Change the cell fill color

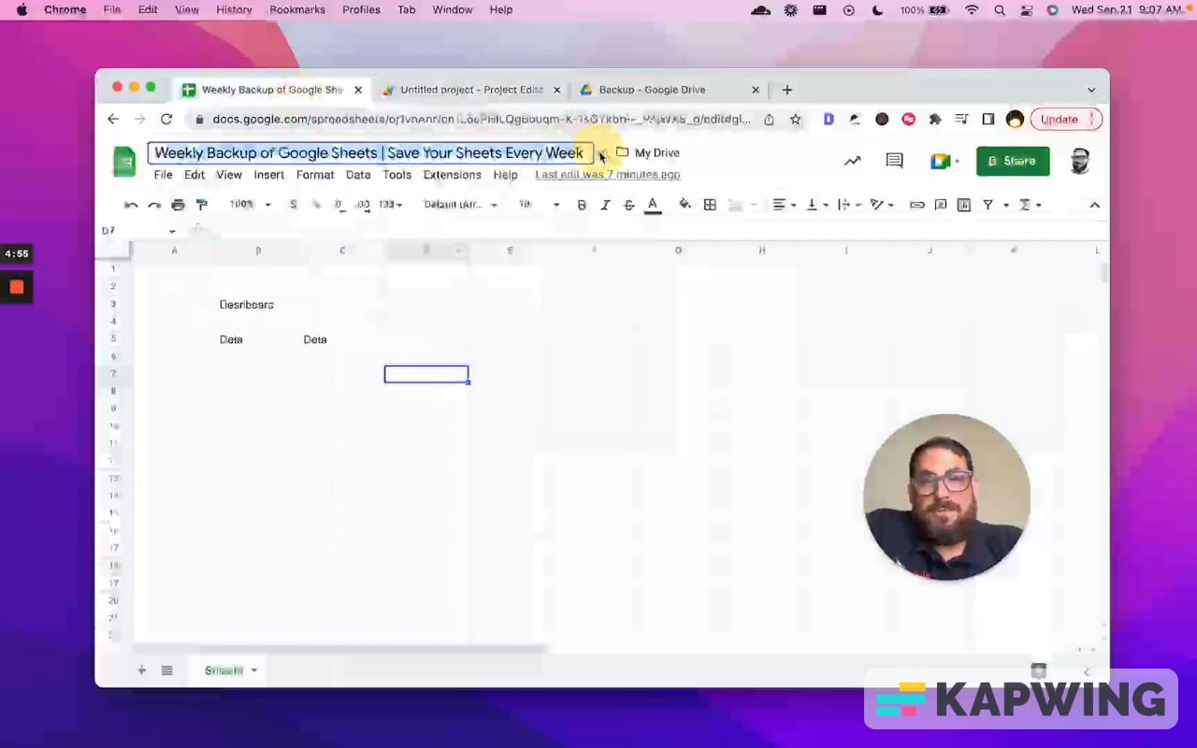(685, 205)
